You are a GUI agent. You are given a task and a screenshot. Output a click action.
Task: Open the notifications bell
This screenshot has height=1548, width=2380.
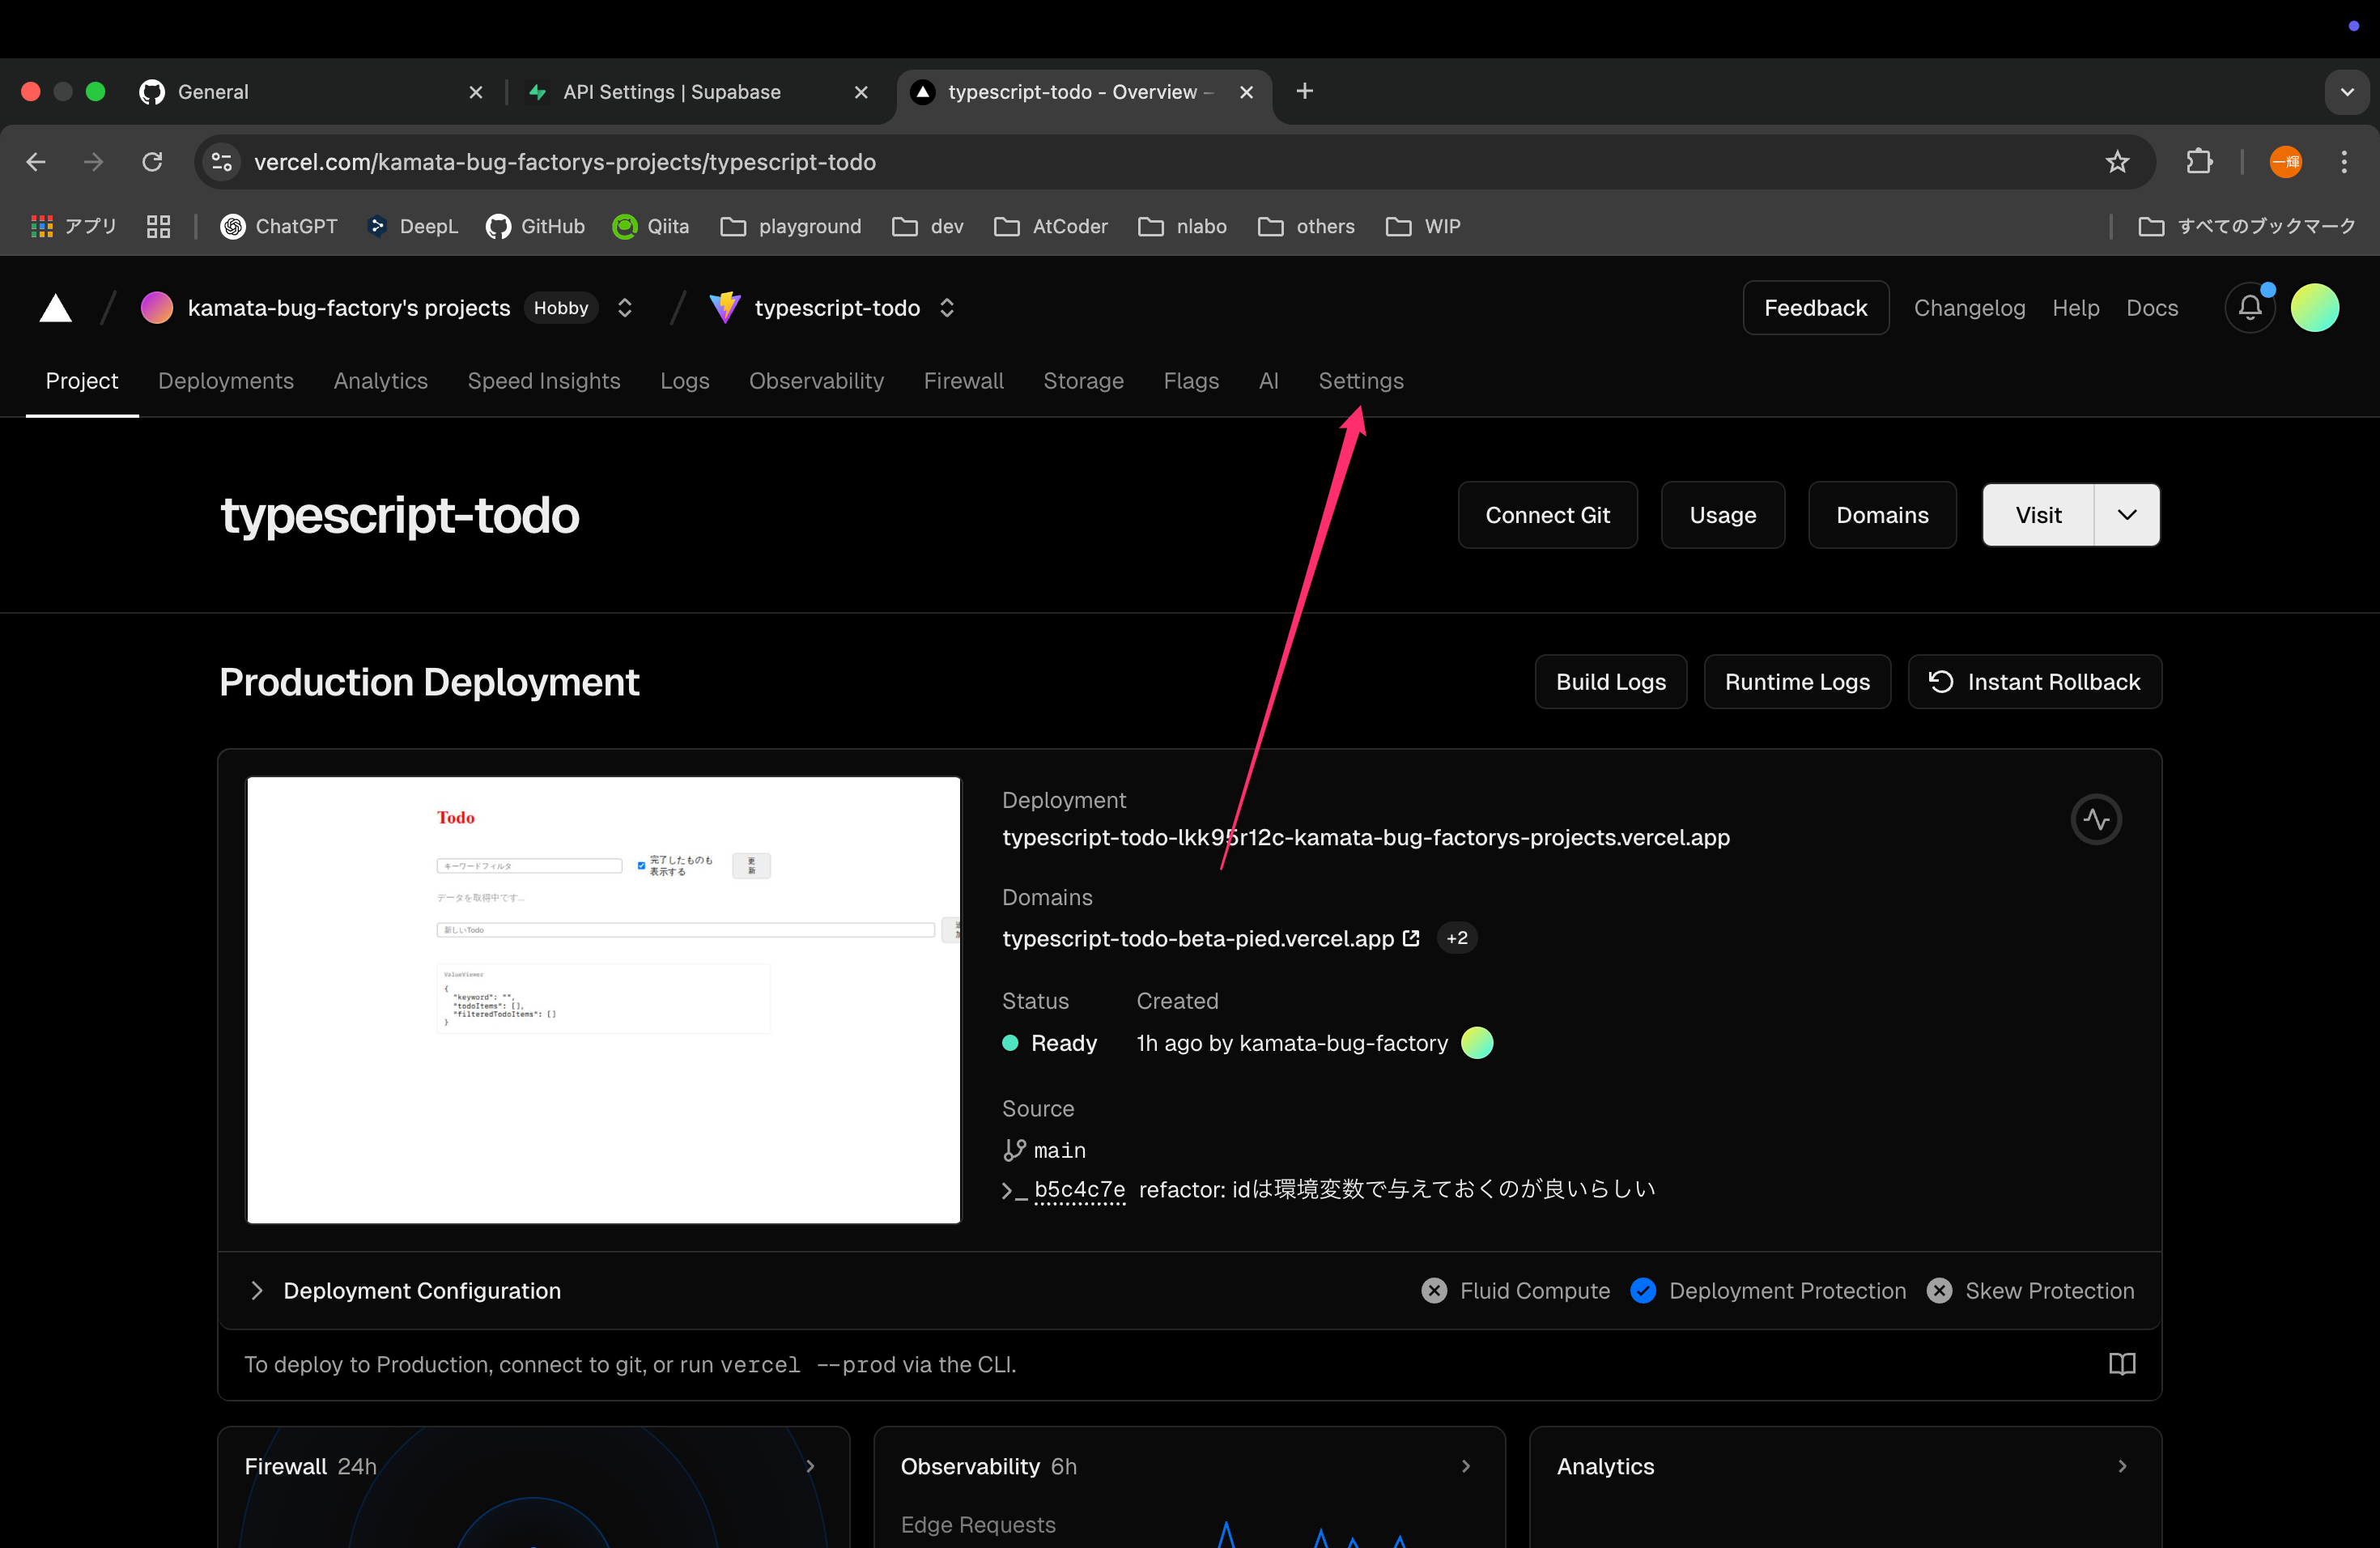(2249, 308)
